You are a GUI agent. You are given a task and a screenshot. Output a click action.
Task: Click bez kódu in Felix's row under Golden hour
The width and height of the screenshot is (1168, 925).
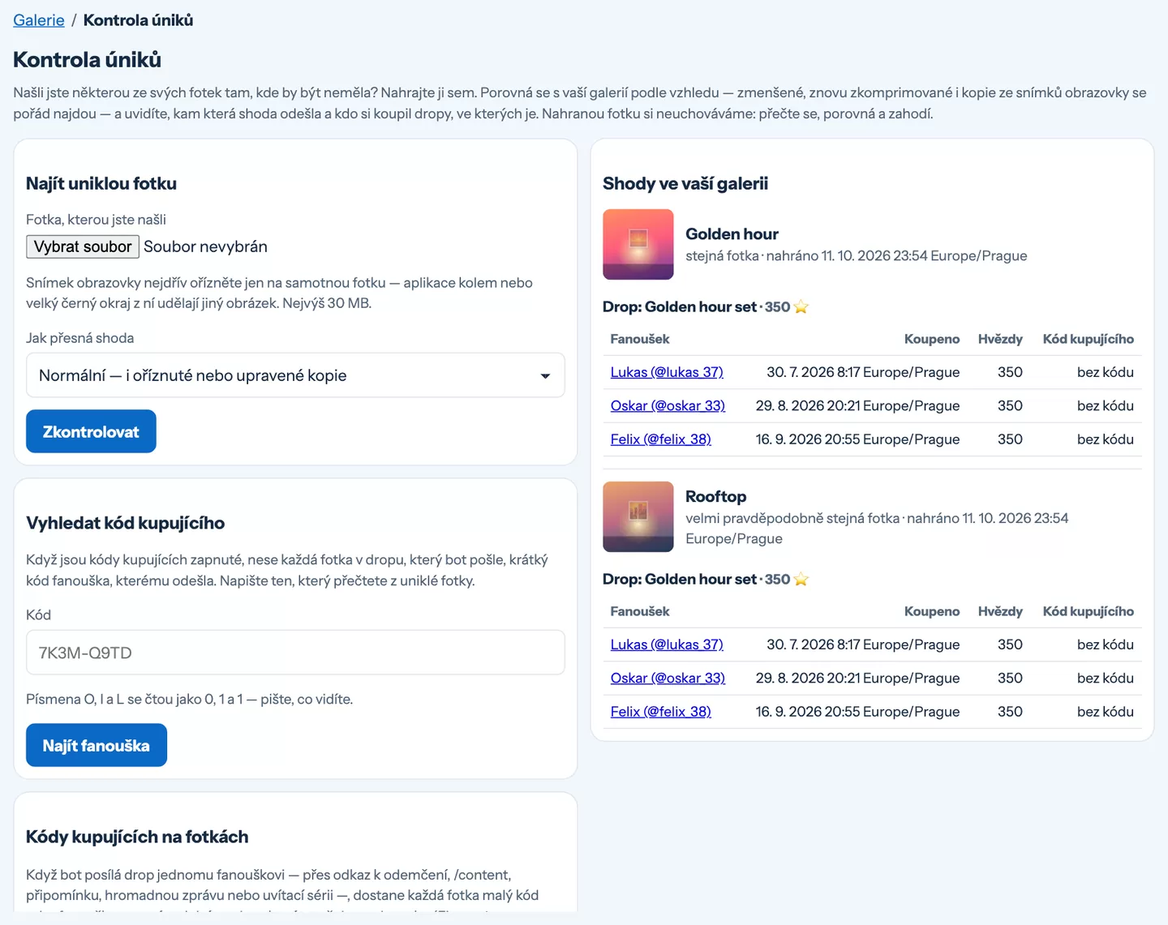[1106, 439]
